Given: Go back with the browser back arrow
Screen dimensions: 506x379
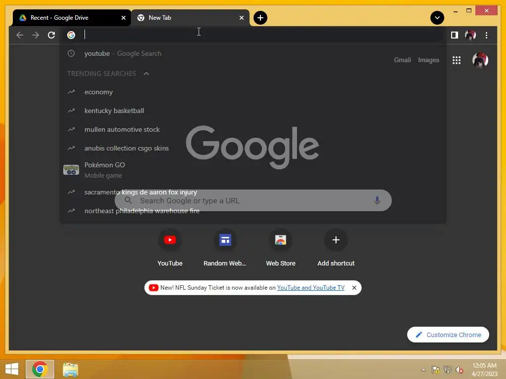Looking at the screenshot, I should click(x=20, y=35).
